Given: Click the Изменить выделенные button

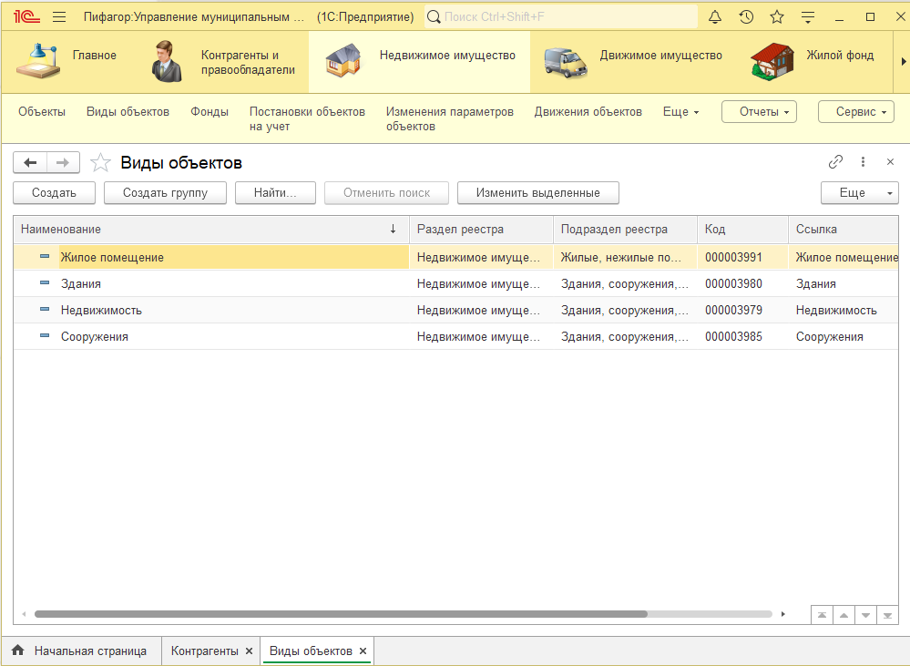Looking at the screenshot, I should [x=538, y=193].
